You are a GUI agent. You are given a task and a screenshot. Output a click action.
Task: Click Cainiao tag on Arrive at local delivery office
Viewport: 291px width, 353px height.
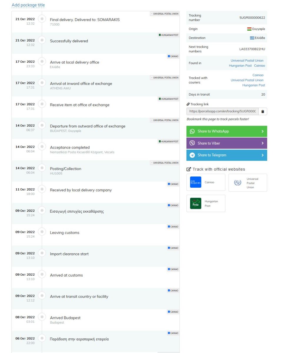pyautogui.click(x=173, y=56)
